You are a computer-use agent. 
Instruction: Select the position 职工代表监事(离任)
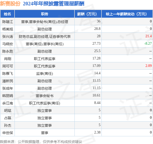click(45, 103)
